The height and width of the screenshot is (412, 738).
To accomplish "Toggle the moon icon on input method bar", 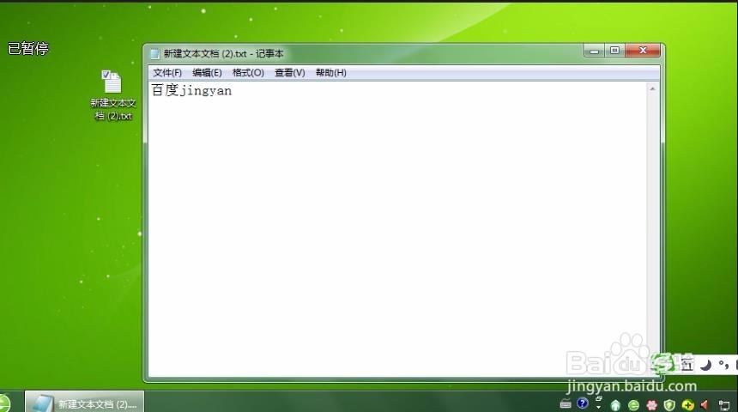I will click(x=705, y=365).
